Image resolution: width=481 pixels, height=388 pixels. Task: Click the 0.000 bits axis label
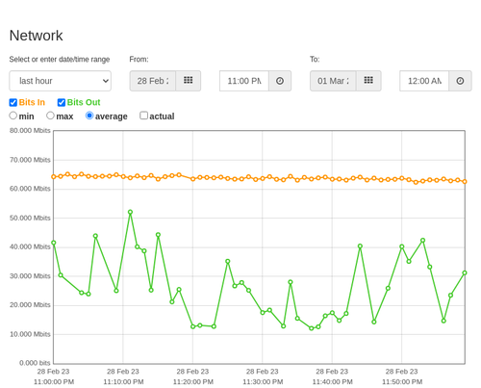pyautogui.click(x=35, y=363)
